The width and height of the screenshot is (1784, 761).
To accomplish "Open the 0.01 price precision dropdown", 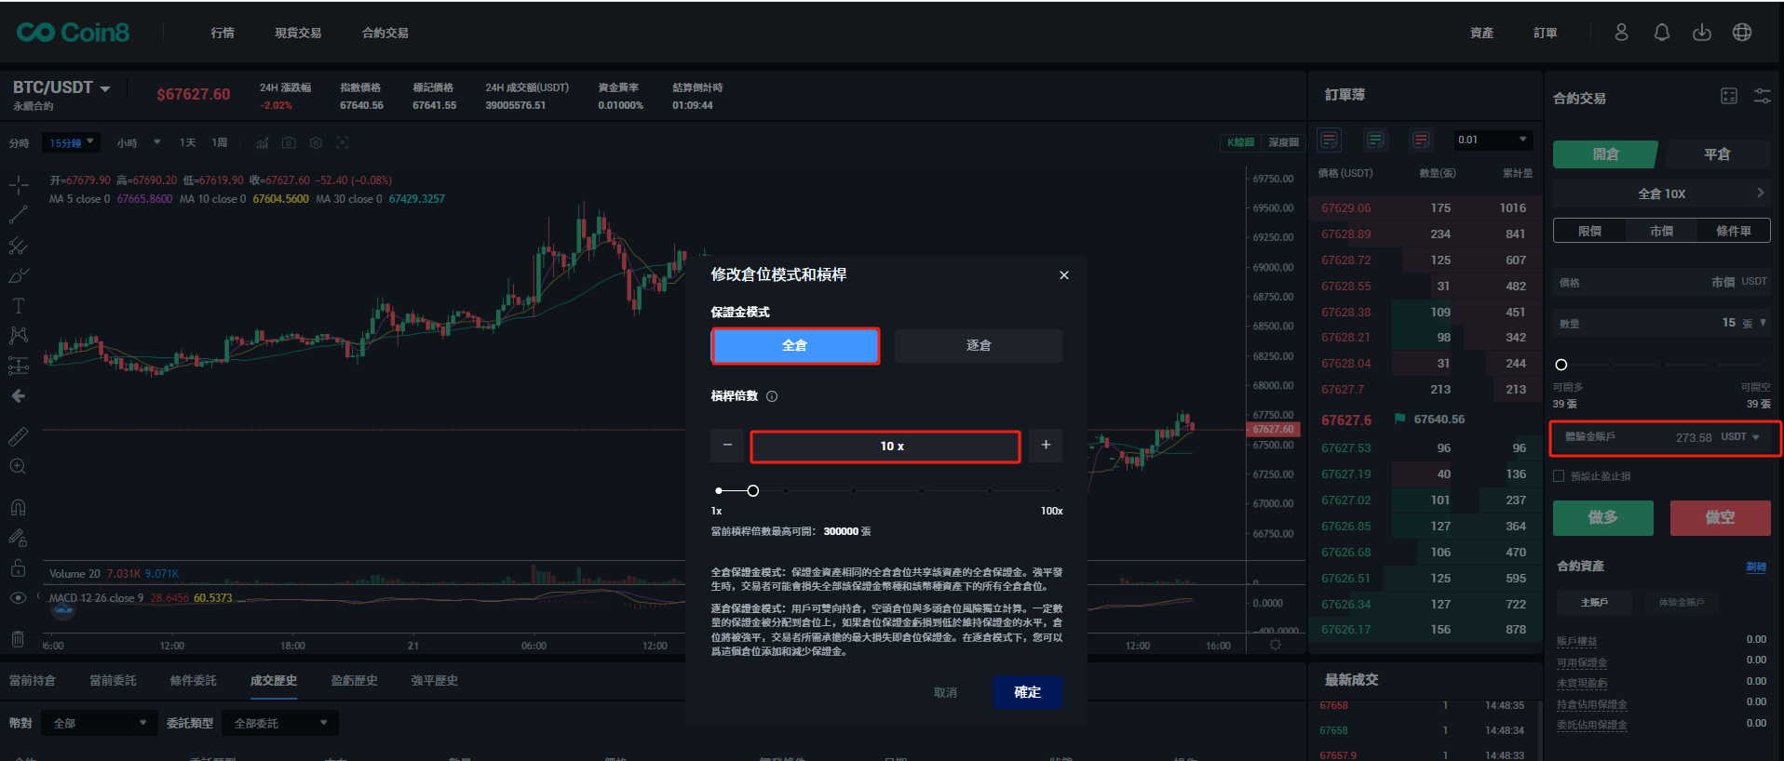I will click(1493, 140).
